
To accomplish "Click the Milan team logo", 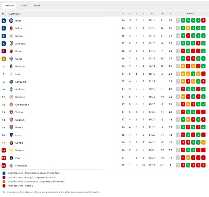I will (11, 28).
